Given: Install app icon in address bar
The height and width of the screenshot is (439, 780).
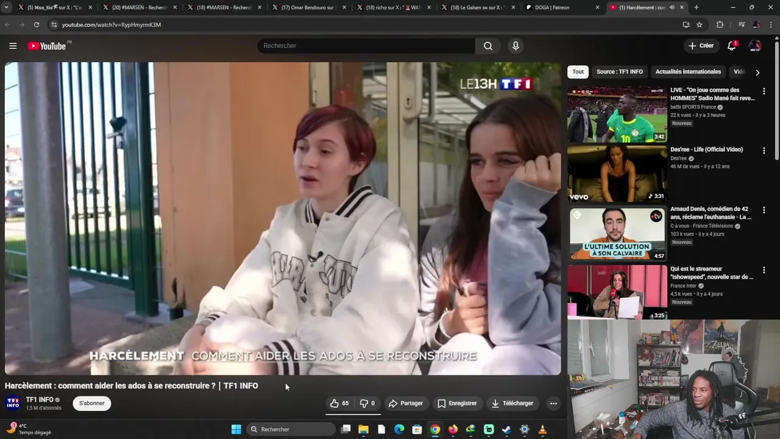Looking at the screenshot, I should 686,24.
